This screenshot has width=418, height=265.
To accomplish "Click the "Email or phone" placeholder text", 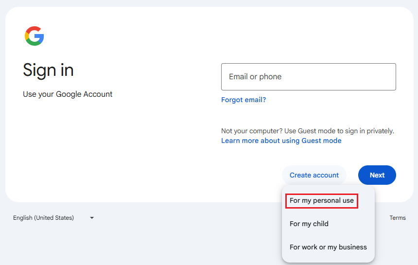I will pyautogui.click(x=255, y=77).
